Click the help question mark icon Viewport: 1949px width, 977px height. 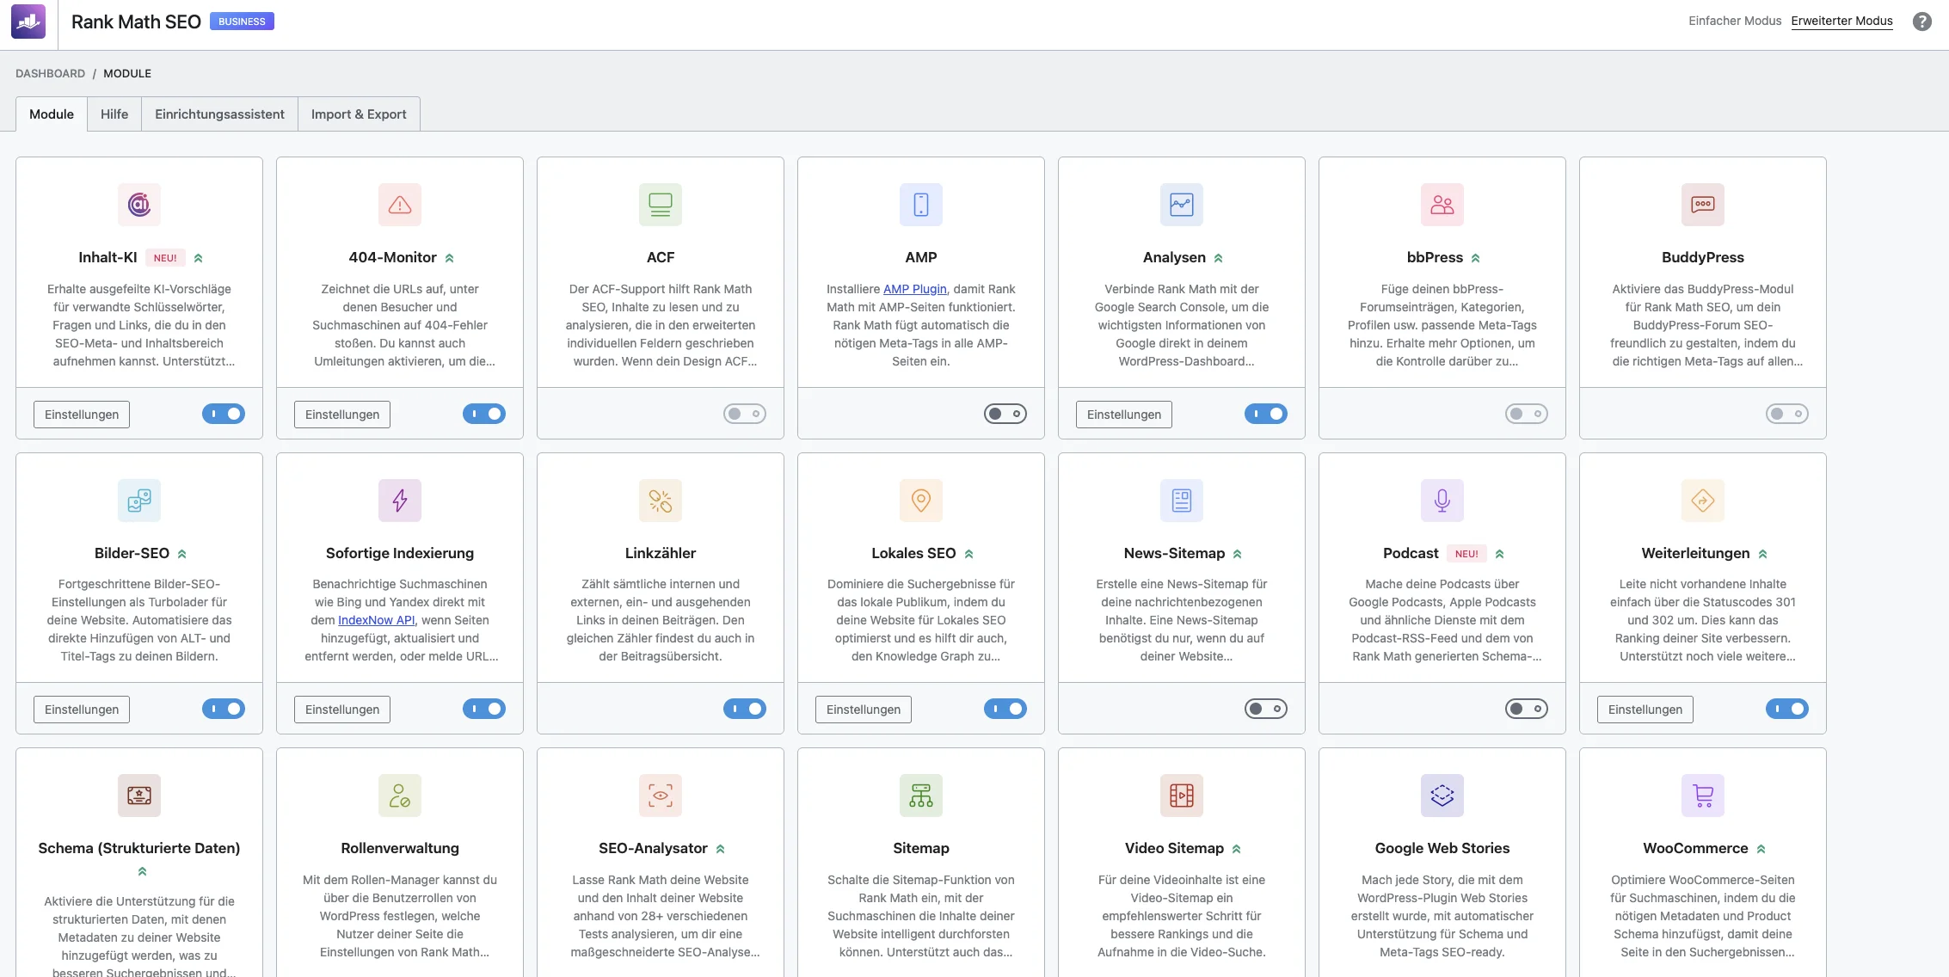[1922, 22]
